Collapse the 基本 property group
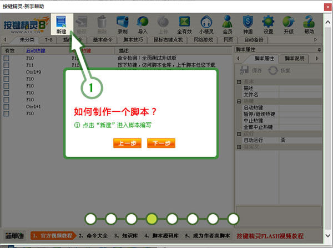 pos(239,82)
